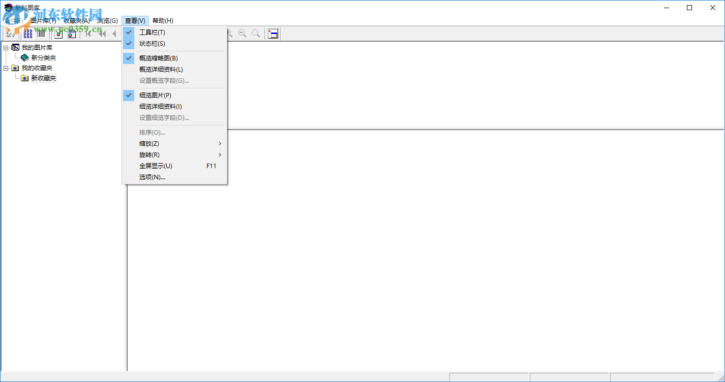Open the 浏览(G) menu
725x382 pixels.
click(x=107, y=21)
